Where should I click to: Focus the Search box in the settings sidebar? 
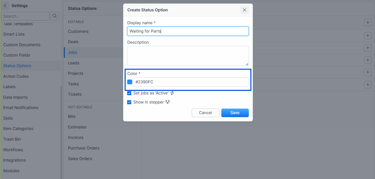pyautogui.click(x=25, y=16)
